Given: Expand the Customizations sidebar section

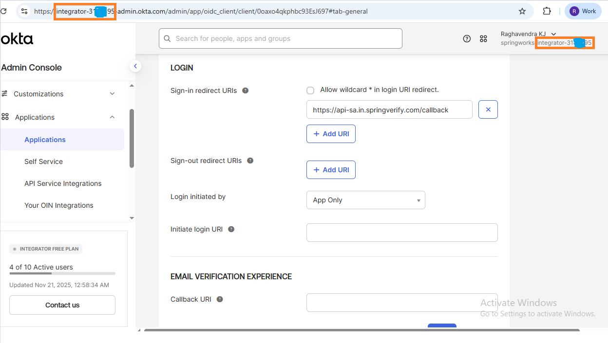Looking at the screenshot, I should [112, 94].
